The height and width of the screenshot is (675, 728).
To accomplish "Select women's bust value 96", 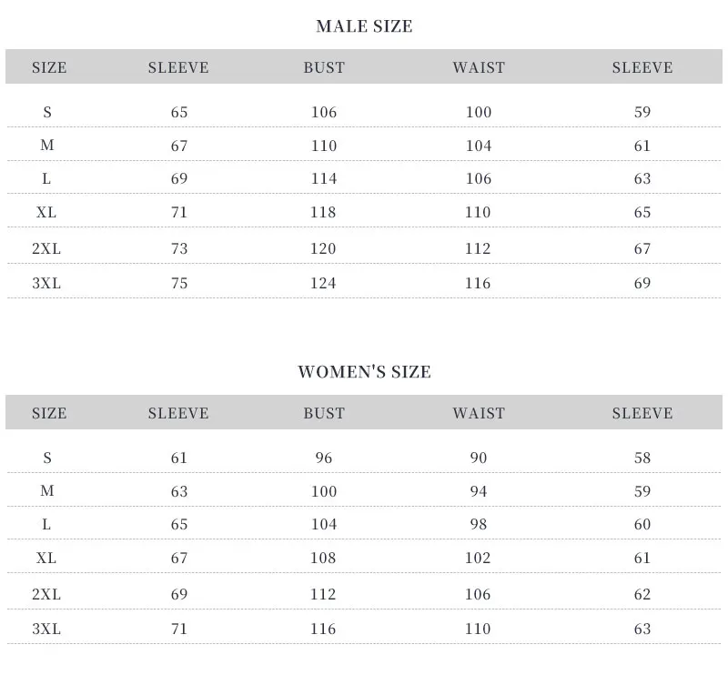I will pos(324,458).
